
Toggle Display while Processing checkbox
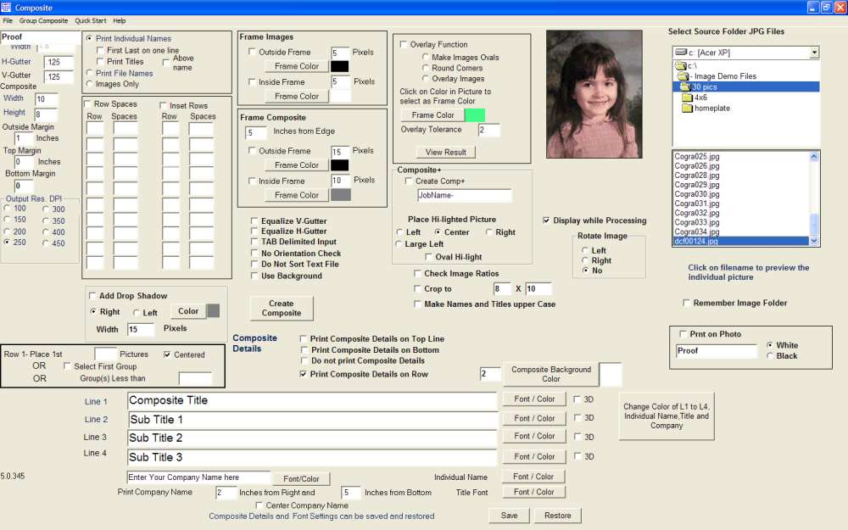[547, 220]
